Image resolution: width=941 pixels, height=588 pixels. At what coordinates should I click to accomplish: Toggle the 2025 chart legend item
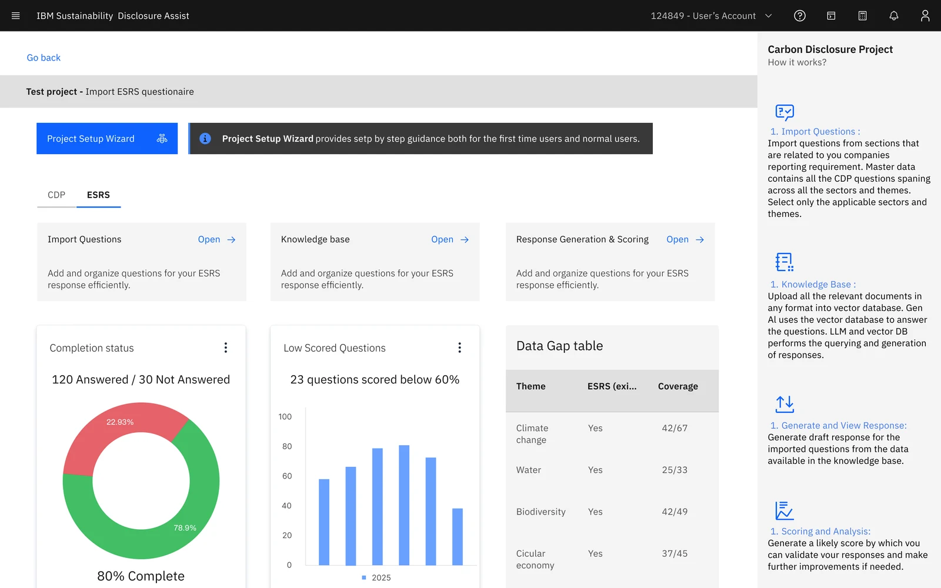tap(376, 577)
